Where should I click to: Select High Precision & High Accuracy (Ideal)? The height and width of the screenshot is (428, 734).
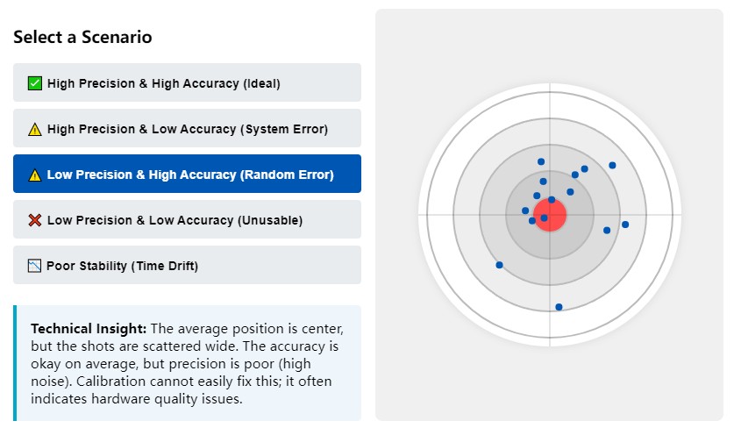click(187, 83)
